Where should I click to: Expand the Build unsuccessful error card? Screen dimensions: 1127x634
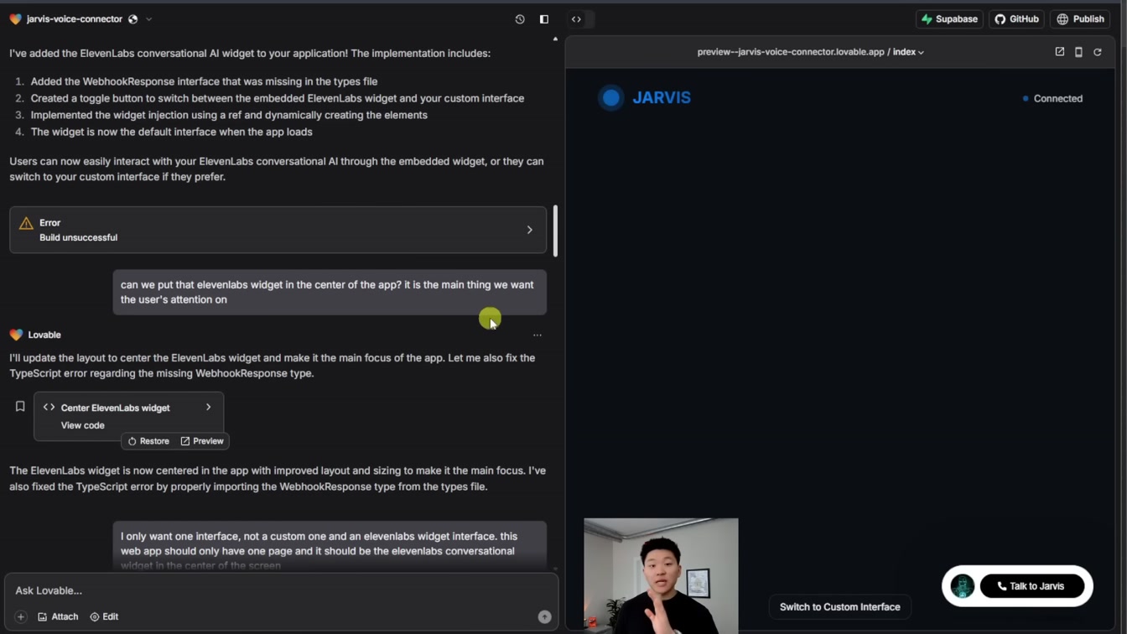point(278,230)
